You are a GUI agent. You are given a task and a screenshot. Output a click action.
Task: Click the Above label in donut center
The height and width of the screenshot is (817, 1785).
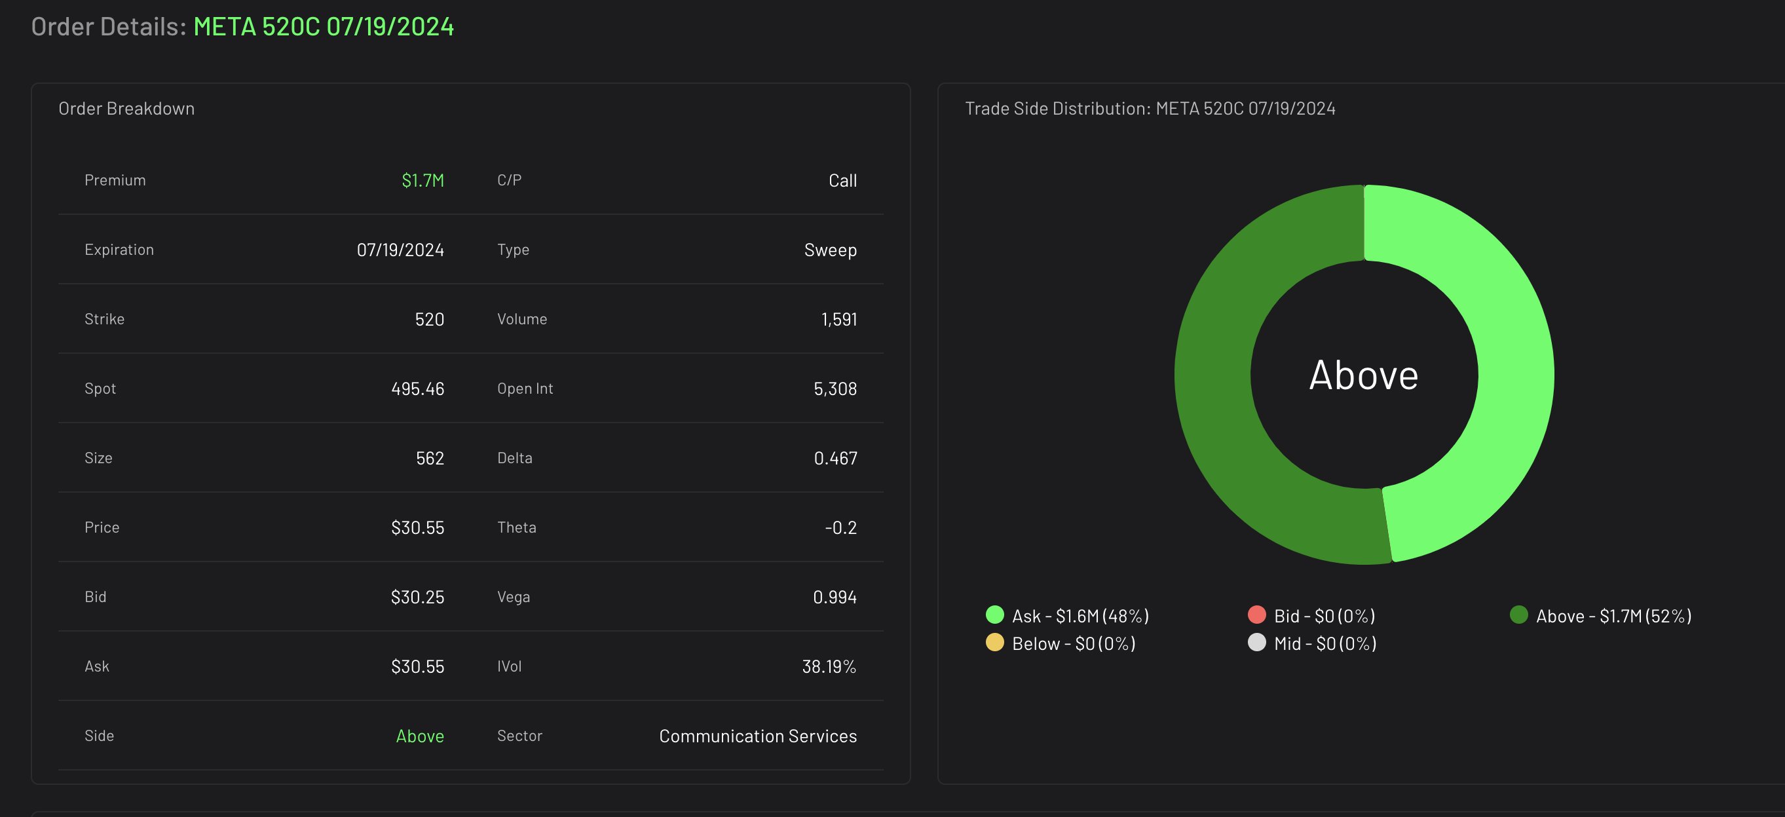click(x=1364, y=375)
